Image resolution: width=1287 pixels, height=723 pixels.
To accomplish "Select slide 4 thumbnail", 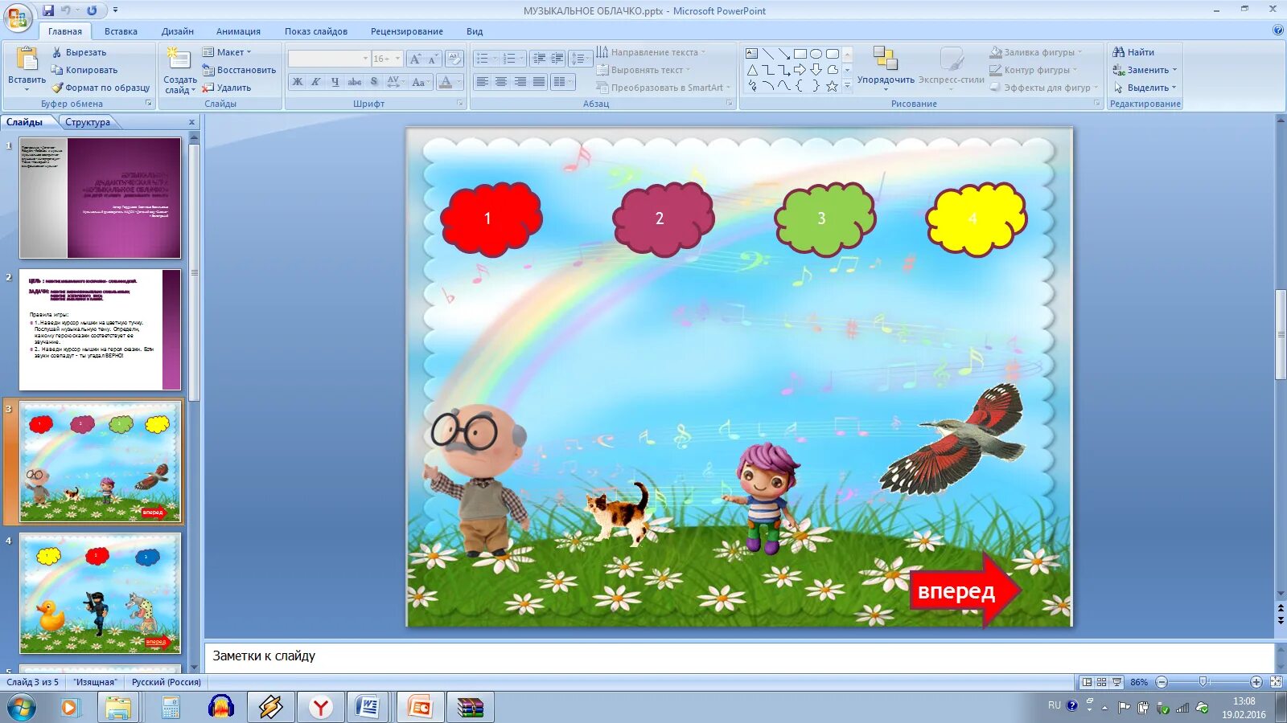I will click(x=101, y=594).
